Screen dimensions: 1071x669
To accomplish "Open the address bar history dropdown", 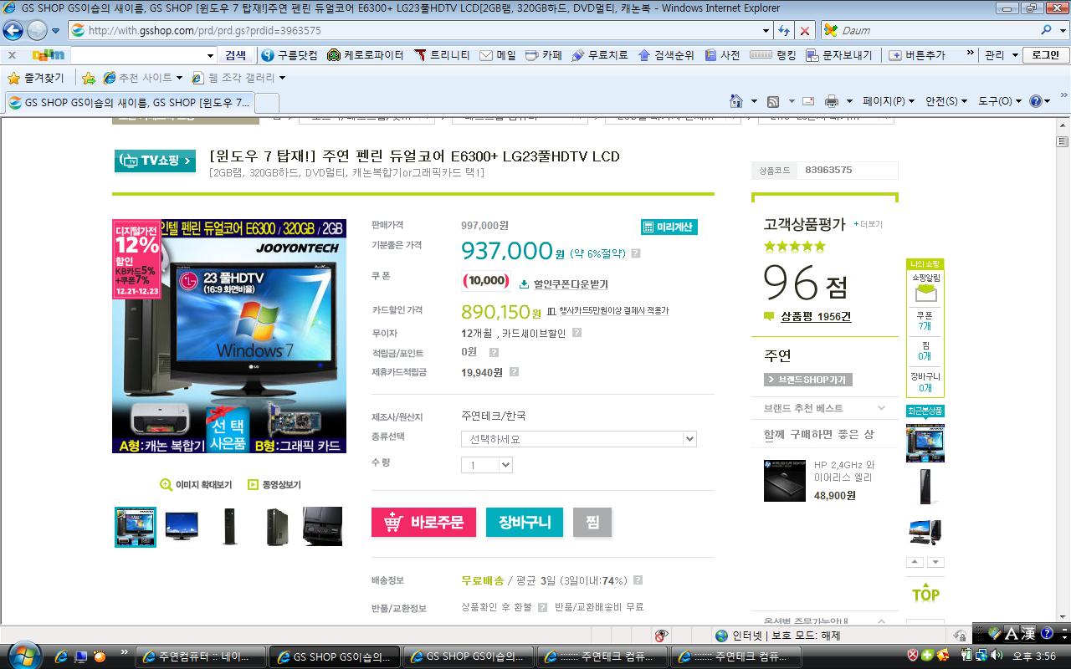I will [x=766, y=30].
